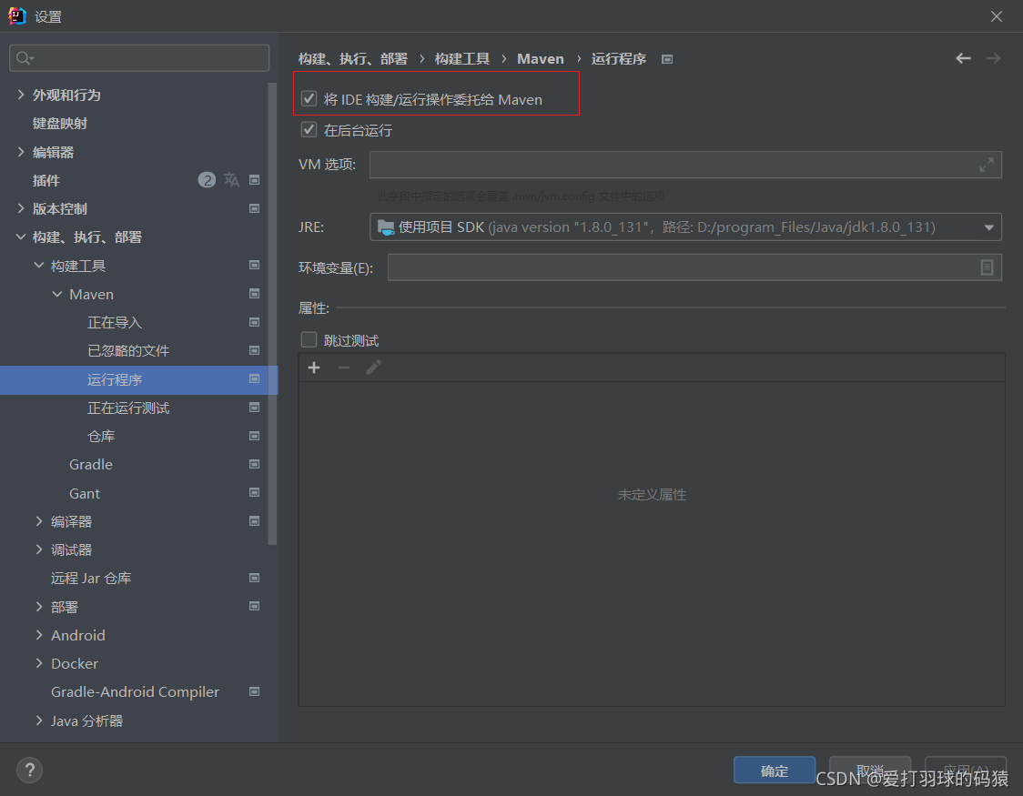
Task: Click the project icon on the 版本控制 row
Action: [x=255, y=208]
